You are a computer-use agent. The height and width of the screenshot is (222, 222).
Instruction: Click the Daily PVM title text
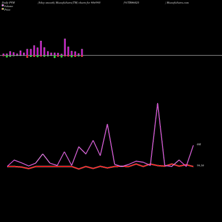pos(8,3)
